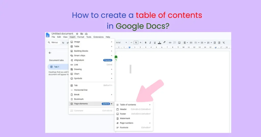Click the Insert menu

72,37
